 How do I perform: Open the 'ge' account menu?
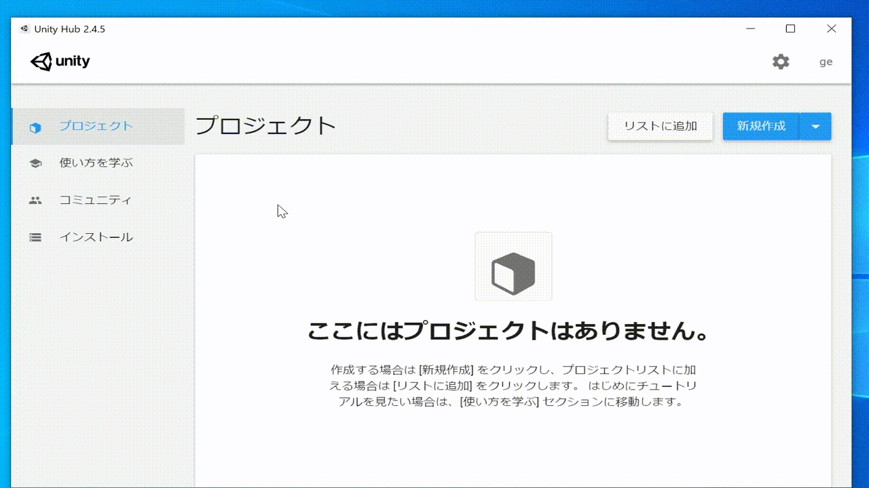tap(826, 62)
